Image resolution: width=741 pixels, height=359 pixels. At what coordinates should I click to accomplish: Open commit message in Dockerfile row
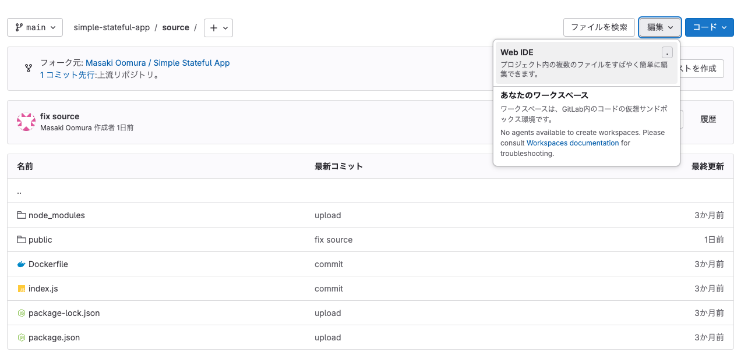[329, 264]
